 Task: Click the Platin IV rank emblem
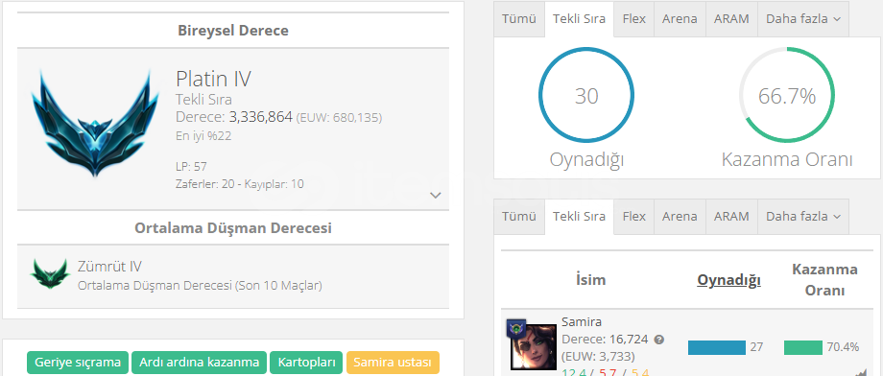(95, 123)
